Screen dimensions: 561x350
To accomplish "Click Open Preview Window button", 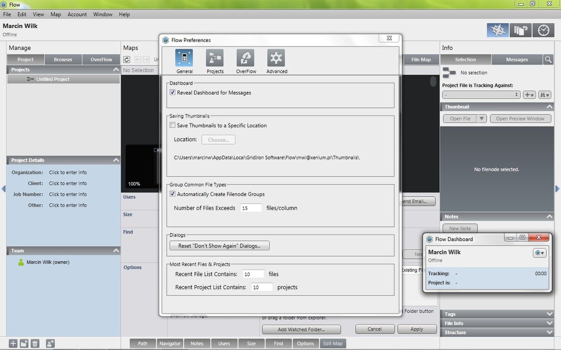I will coord(520,119).
